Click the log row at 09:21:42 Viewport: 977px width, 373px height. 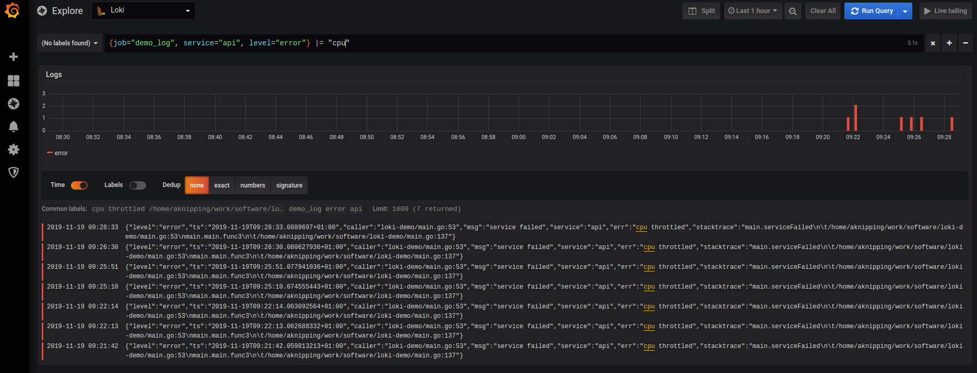tap(503, 351)
